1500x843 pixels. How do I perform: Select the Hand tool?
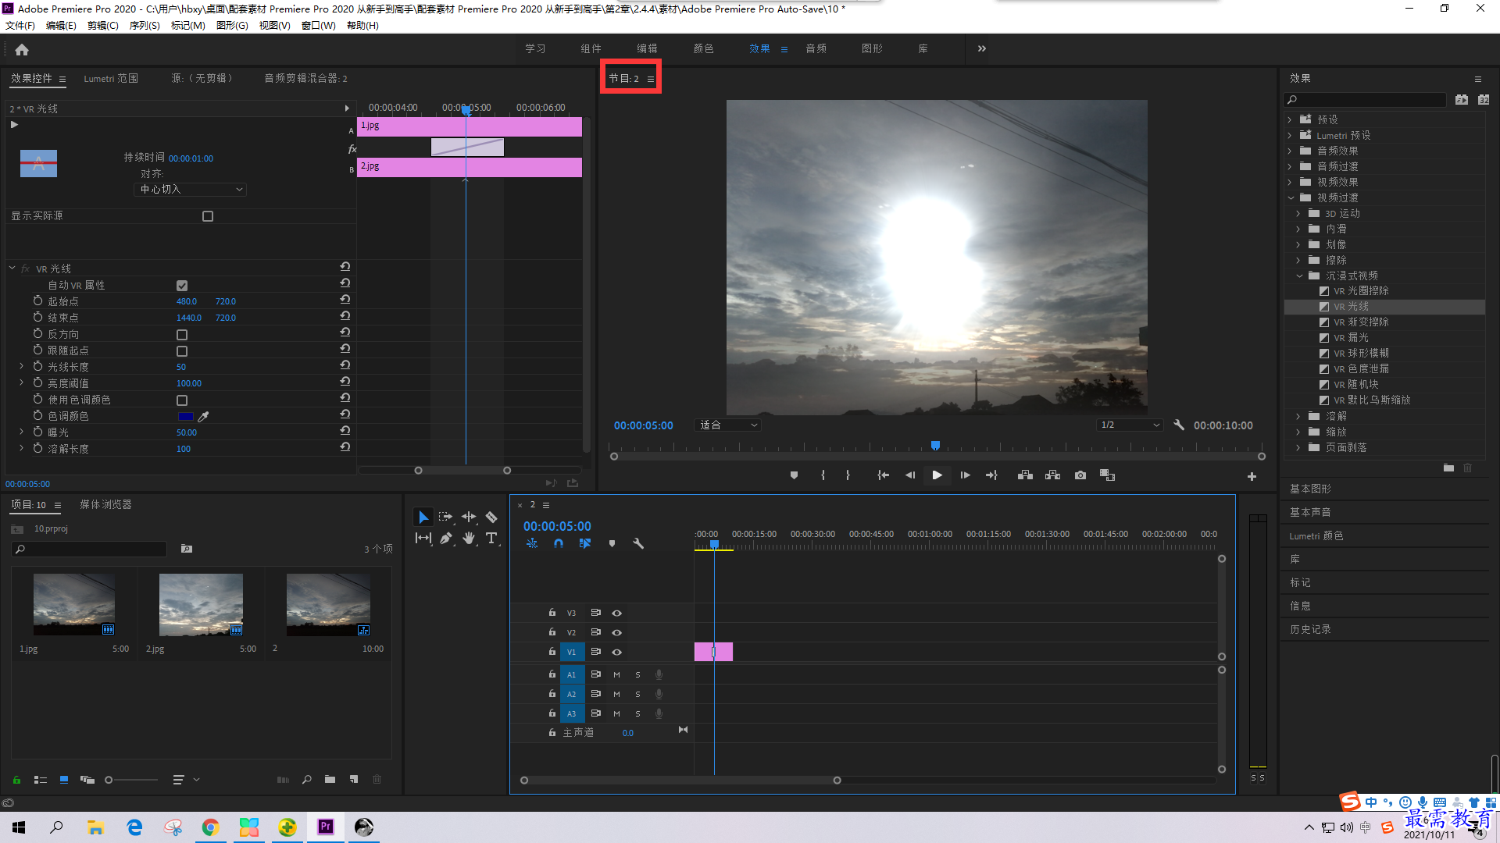click(x=469, y=538)
